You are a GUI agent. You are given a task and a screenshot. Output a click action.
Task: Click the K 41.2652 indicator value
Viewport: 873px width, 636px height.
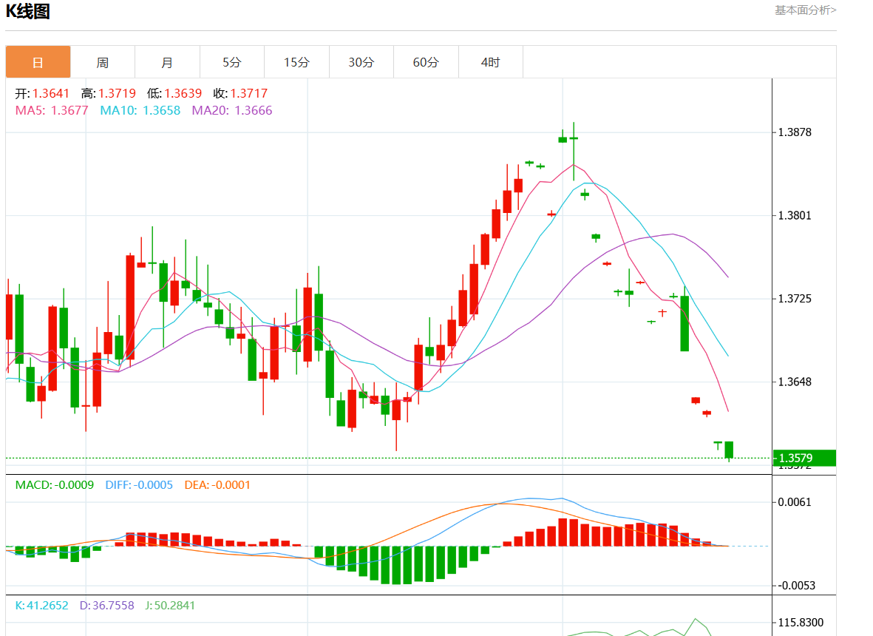coord(42,606)
